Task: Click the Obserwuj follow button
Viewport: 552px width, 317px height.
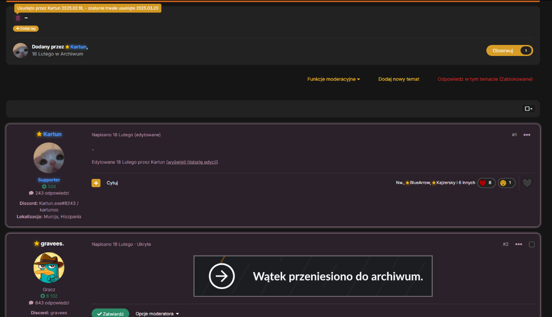Action: pyautogui.click(x=509, y=51)
